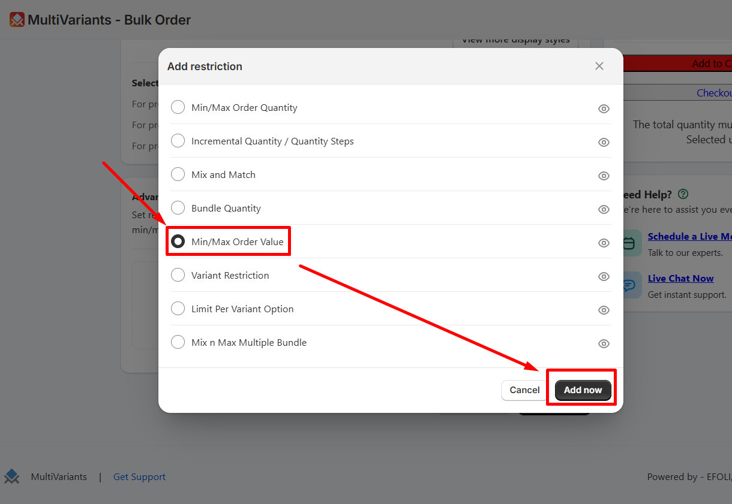Click the MultiVariants logo icon in header
732x504 pixels.
[17, 20]
